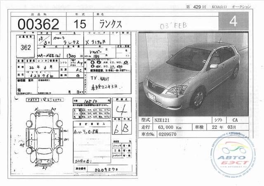Select the handwritten 車検22年3月 note
The height and width of the screenshot is (186, 264).
click(x=104, y=87)
